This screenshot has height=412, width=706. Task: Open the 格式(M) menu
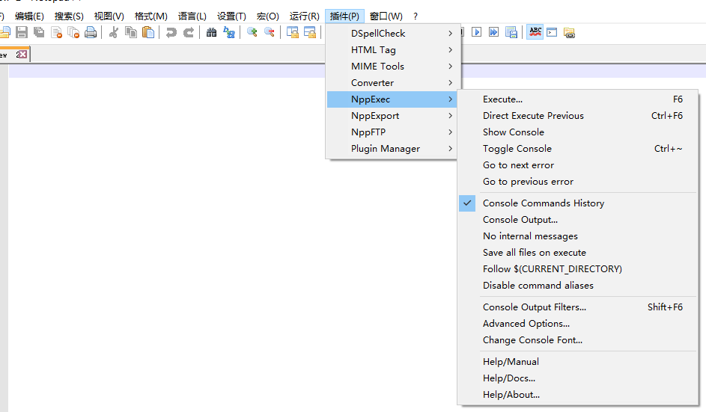point(150,16)
